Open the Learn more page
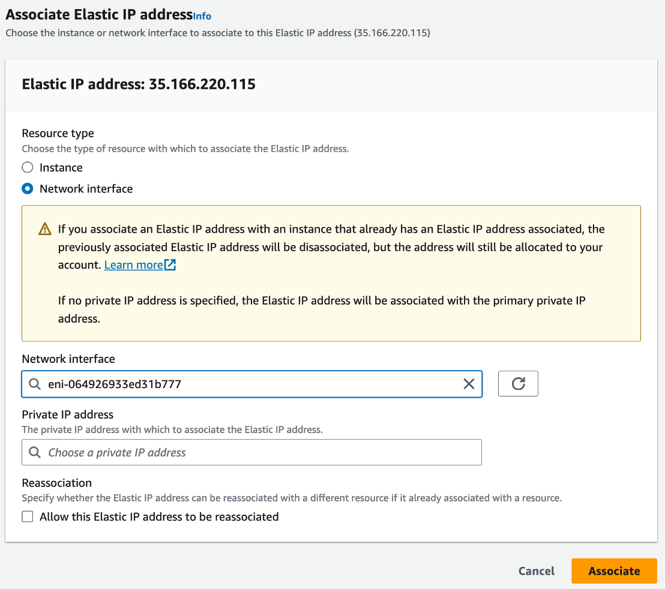This screenshot has width=665, height=589. [134, 264]
